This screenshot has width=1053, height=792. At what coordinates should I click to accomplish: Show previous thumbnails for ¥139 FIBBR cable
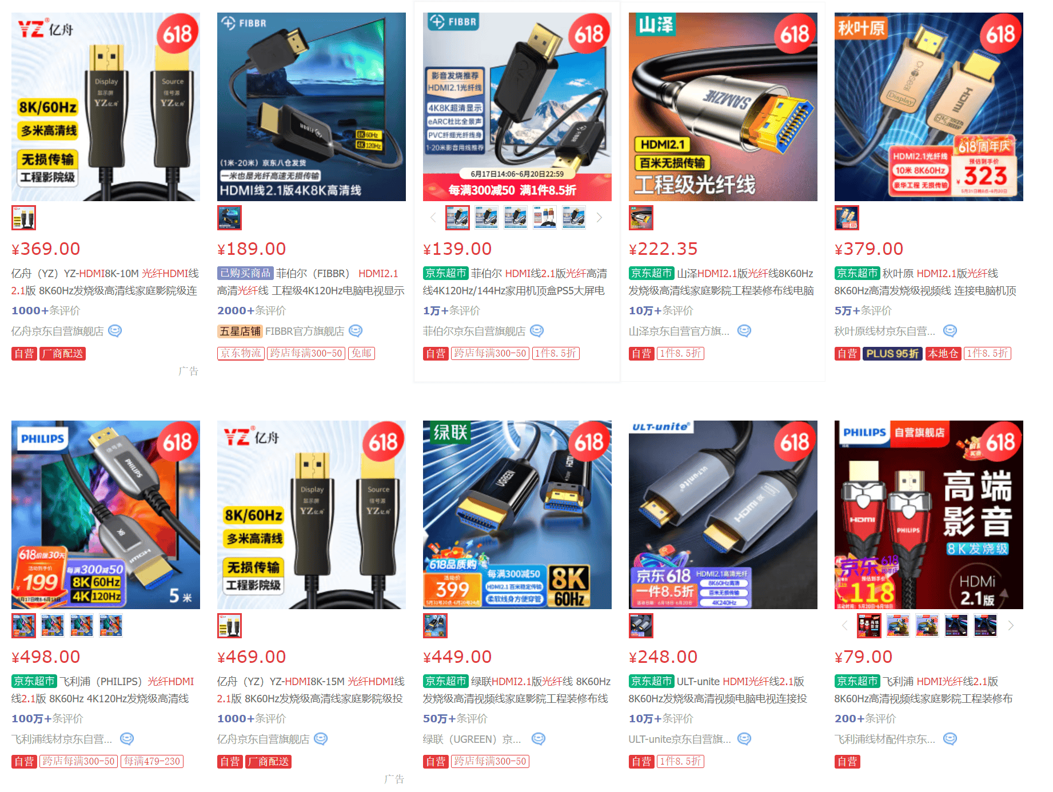click(433, 218)
